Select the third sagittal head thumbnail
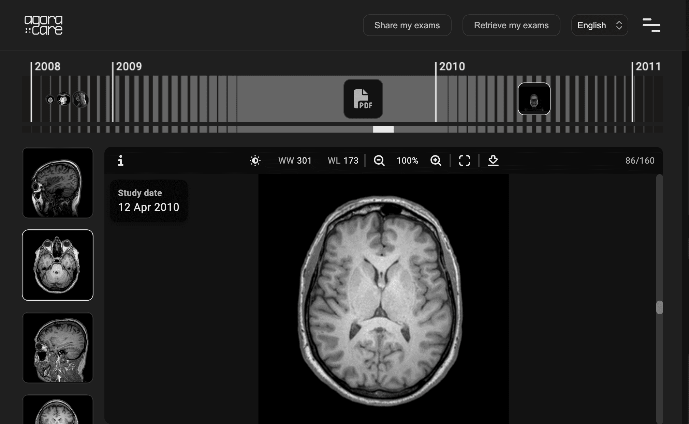The width and height of the screenshot is (689, 424). 58,348
